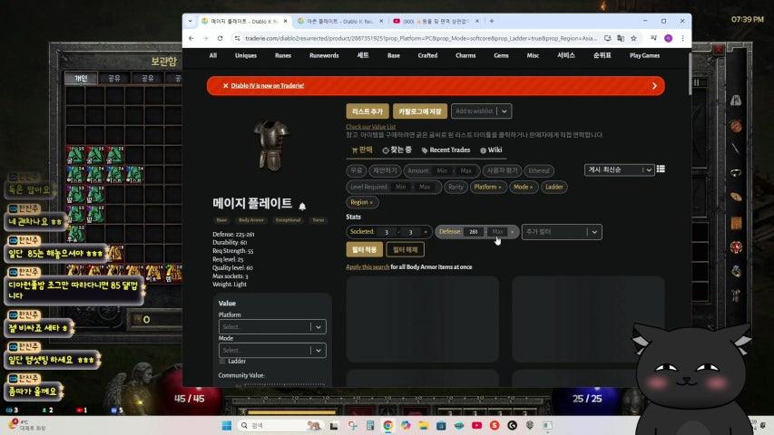This screenshot has width=774, height=435.
Task: Close the 메이지 플레이트 browser tab
Action: (285, 21)
